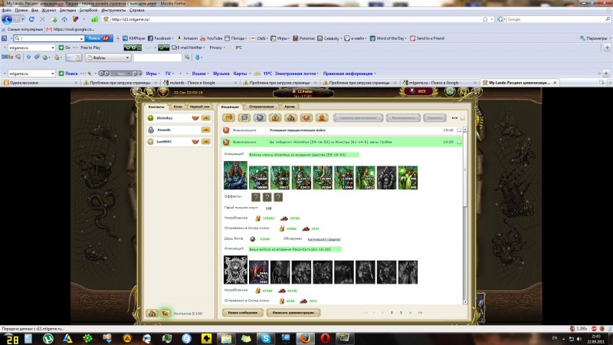Switch to Клан tab in contacts panel
Image resolution: width=613 pixels, height=345 pixels.
click(178, 107)
